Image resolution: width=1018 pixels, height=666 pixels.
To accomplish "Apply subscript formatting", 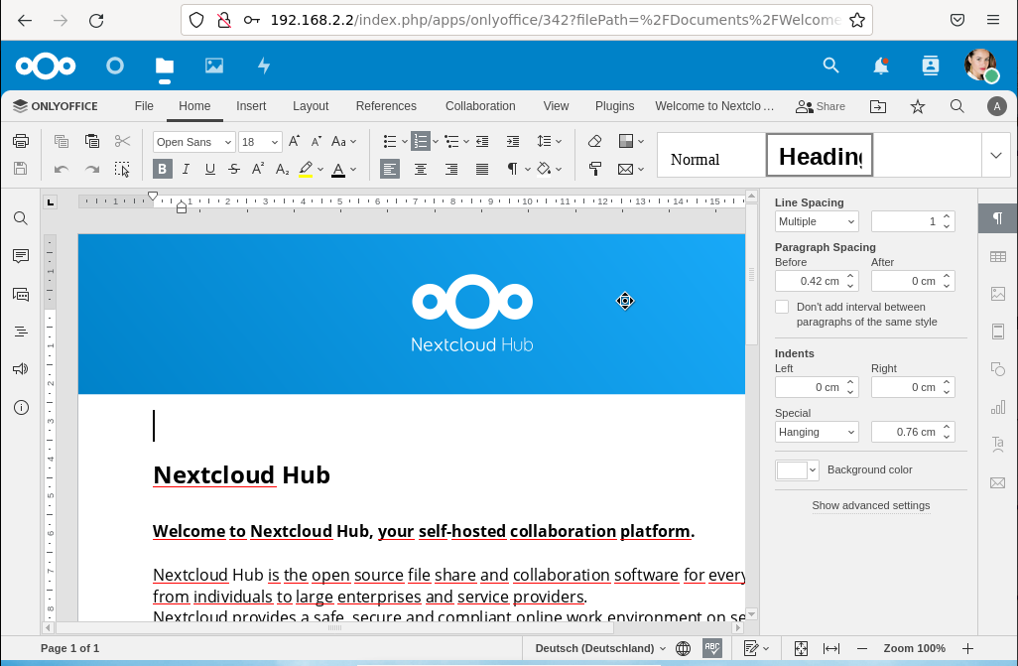I will point(282,169).
